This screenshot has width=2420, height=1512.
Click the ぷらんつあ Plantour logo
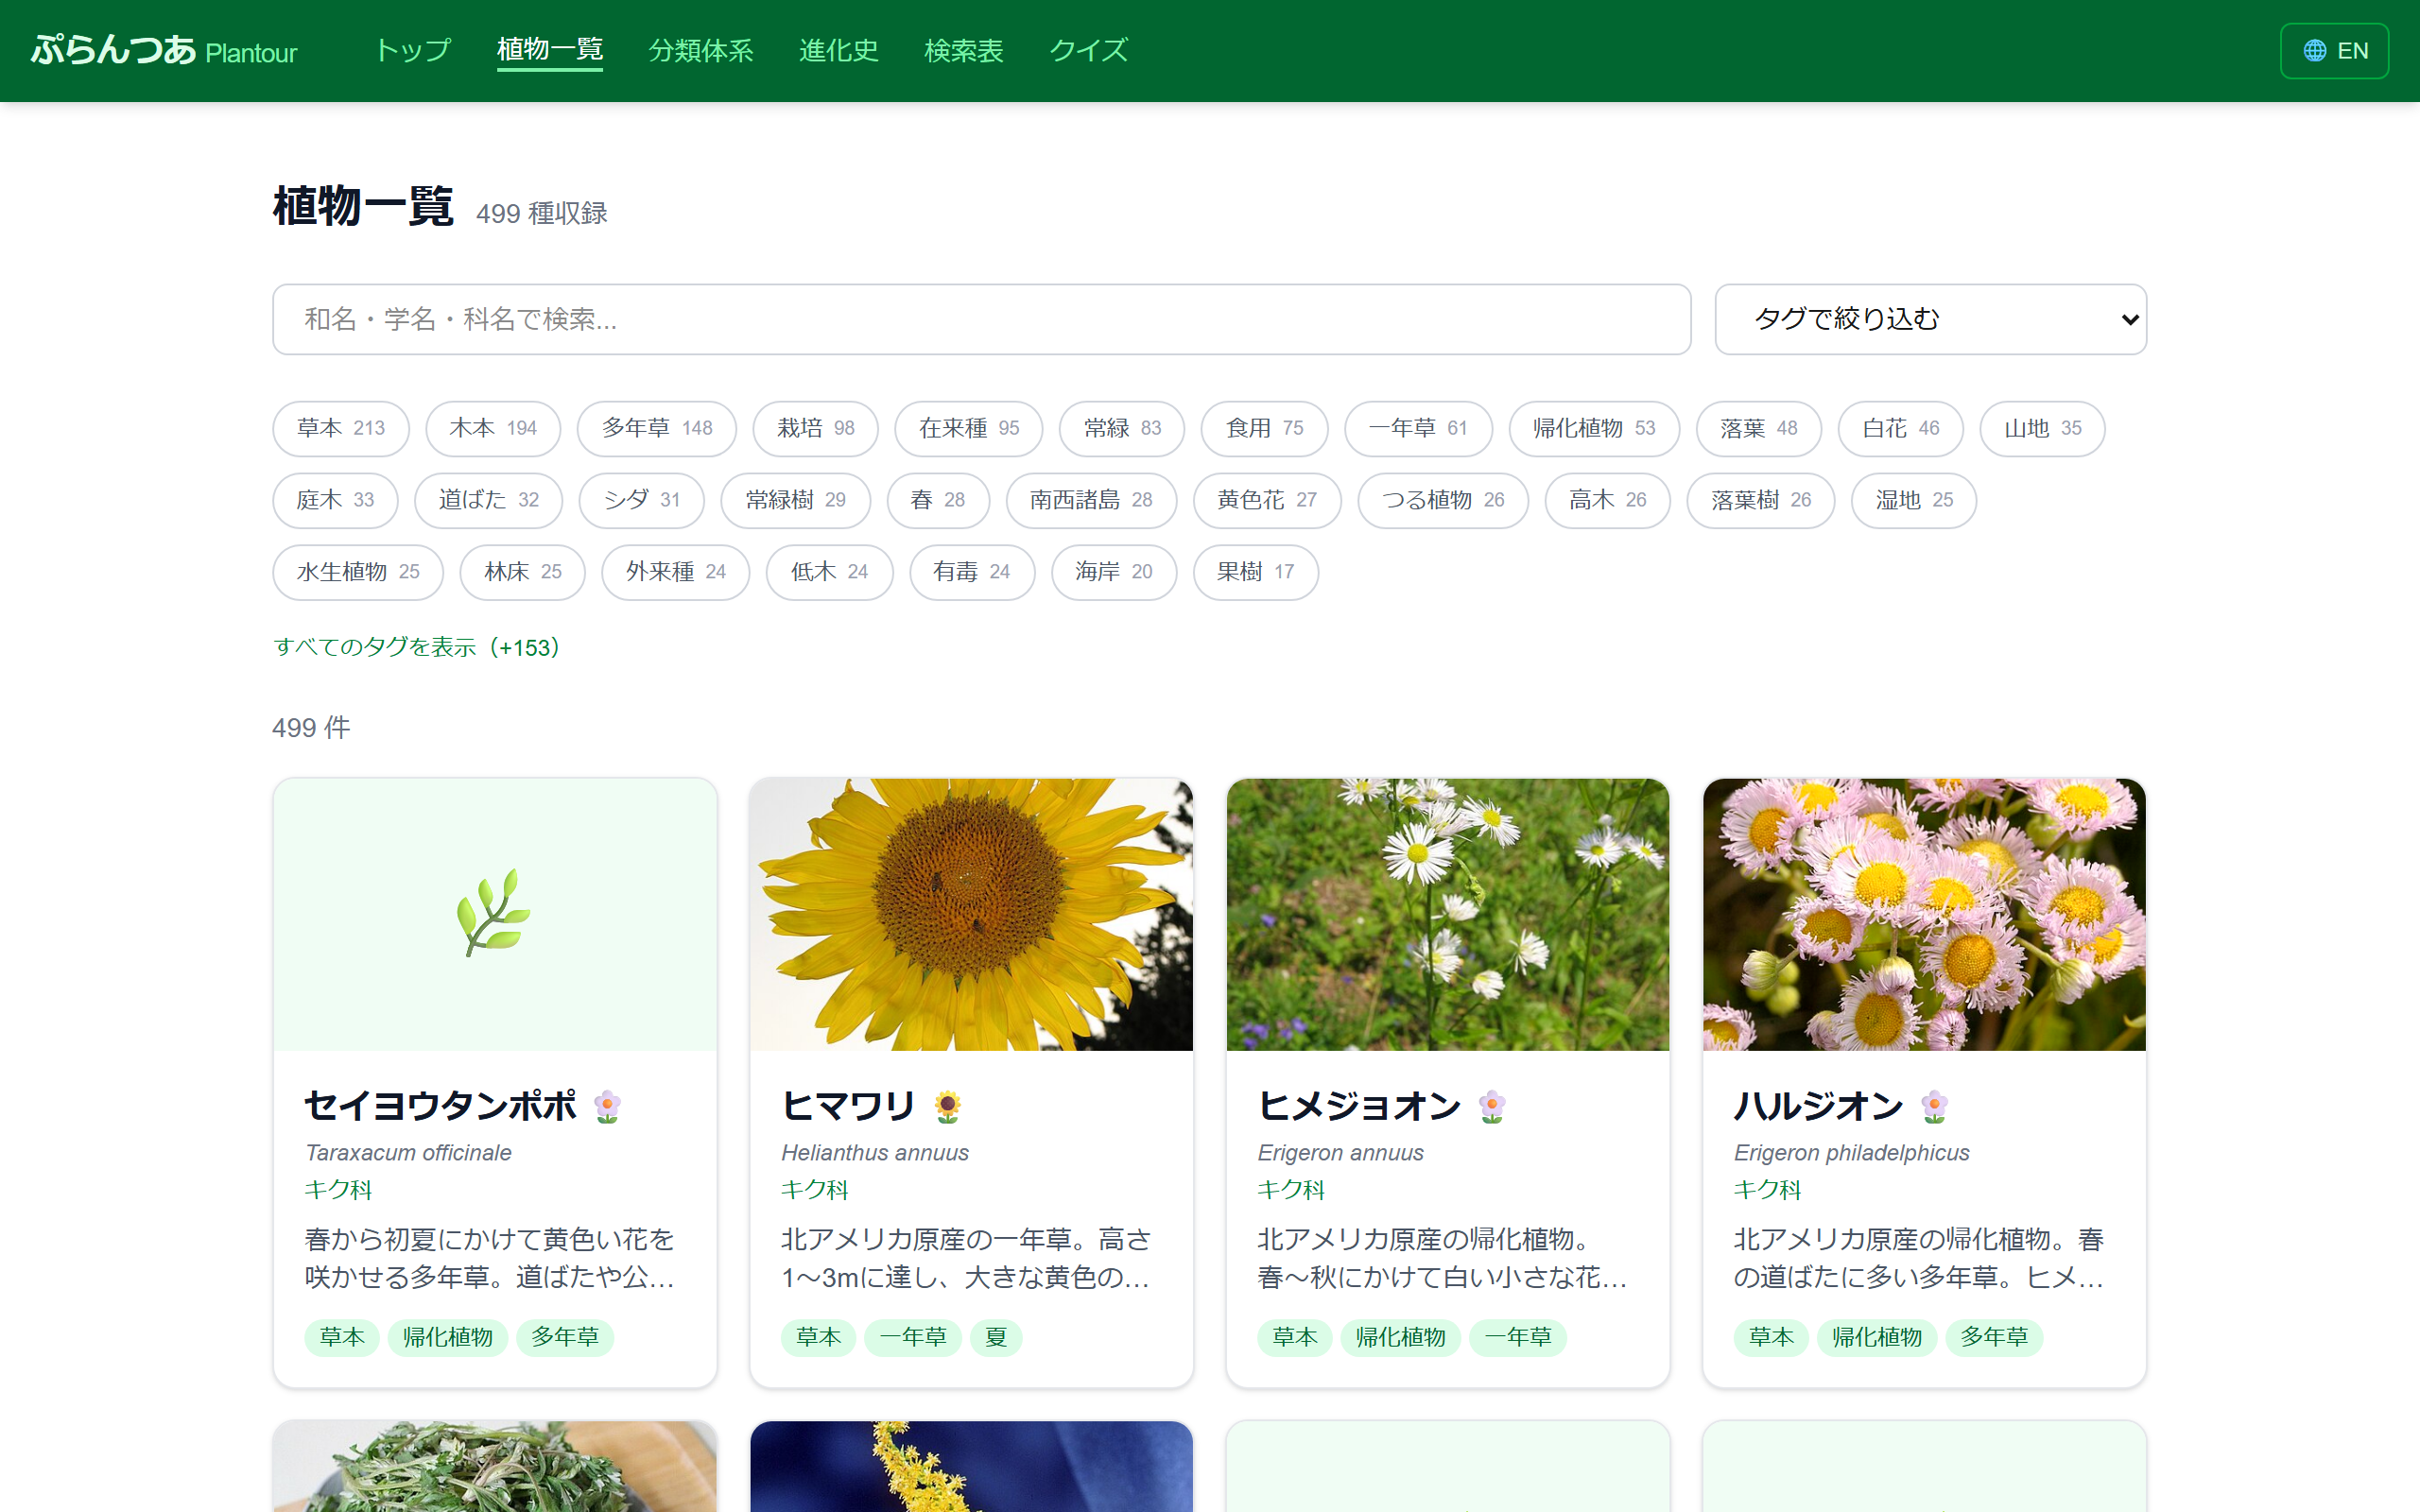[x=164, y=50]
